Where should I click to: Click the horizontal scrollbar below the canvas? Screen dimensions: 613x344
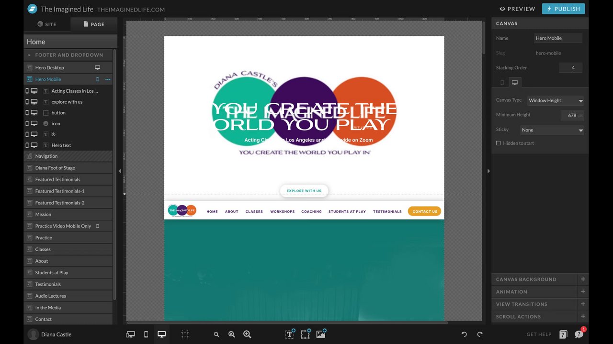(x=287, y=322)
